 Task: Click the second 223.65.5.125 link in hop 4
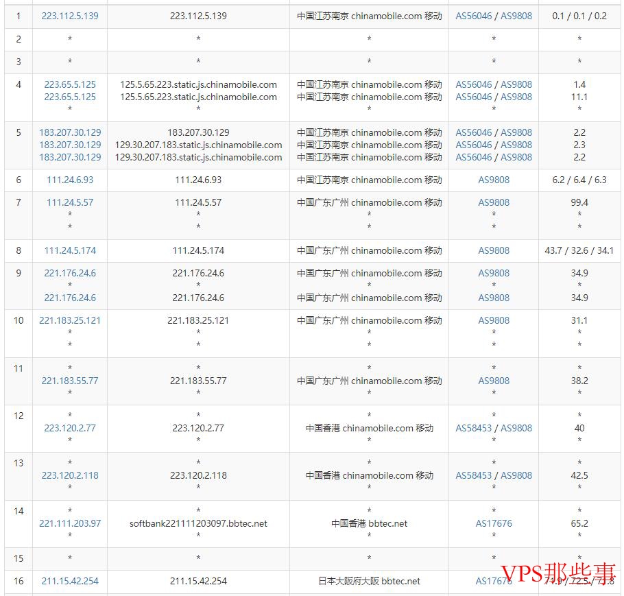70,97
